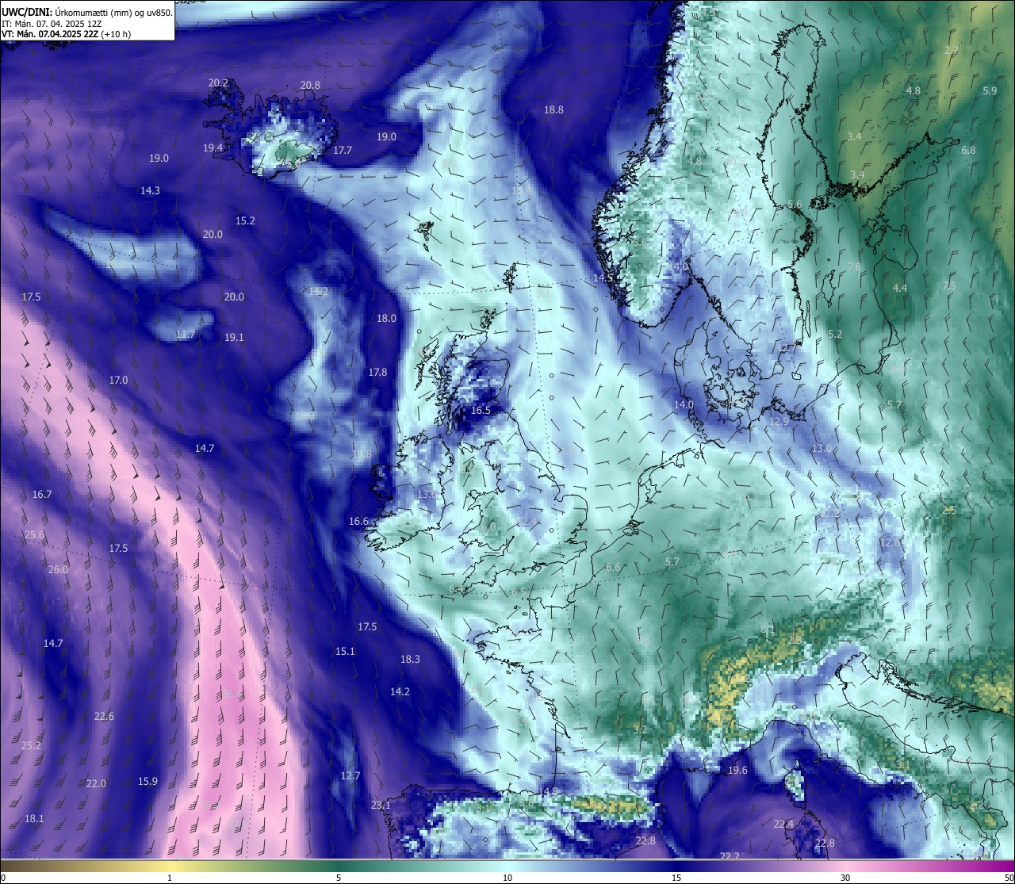Click the 18.1 value label
This screenshot has height=884, width=1015.
(34, 819)
